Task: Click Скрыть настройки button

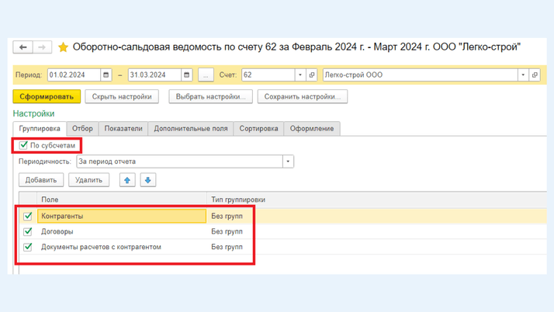Action: tap(122, 96)
